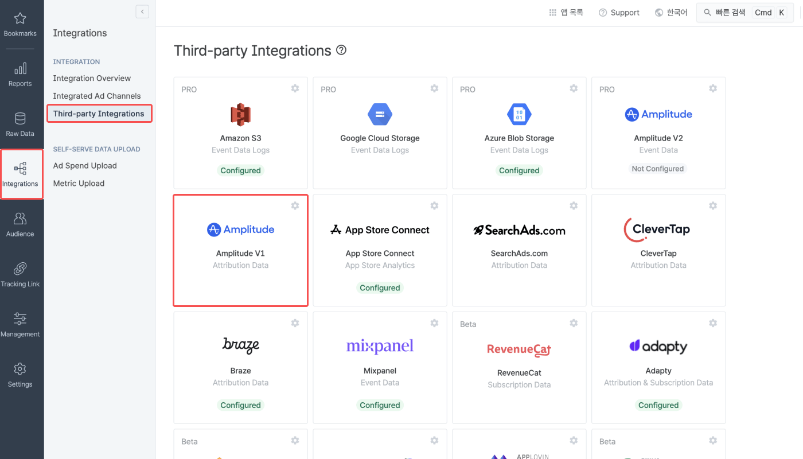This screenshot has height=459, width=803.
Task: Click the adapty logo
Action: [658, 346]
